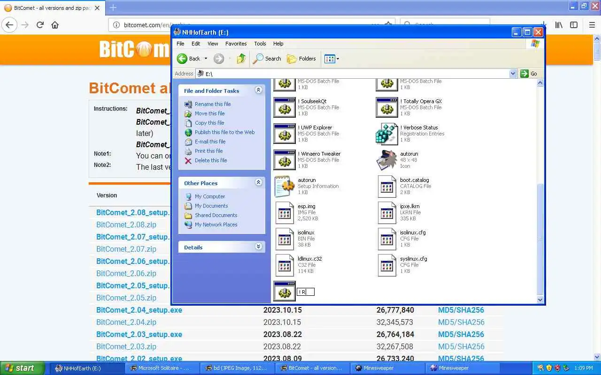
Task: Open the Back button history dropdown arrow
Action: (x=206, y=59)
